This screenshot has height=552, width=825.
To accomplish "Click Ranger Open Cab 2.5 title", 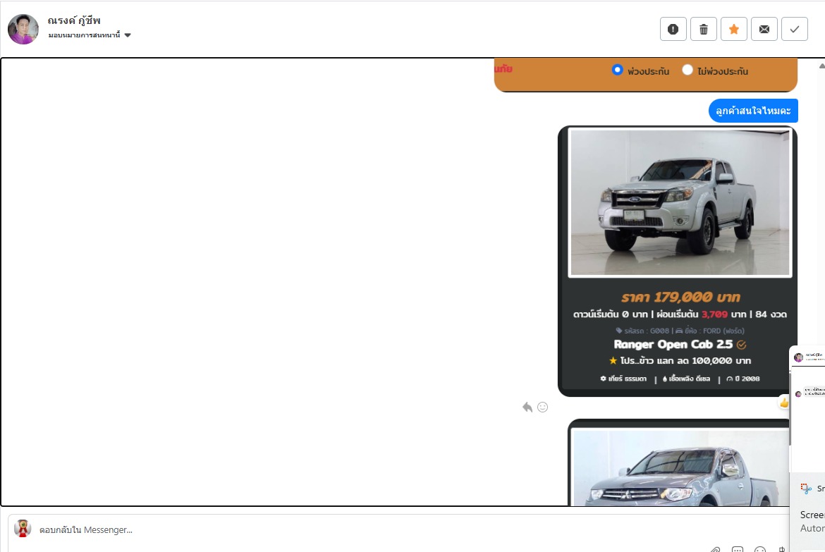I will click(673, 344).
